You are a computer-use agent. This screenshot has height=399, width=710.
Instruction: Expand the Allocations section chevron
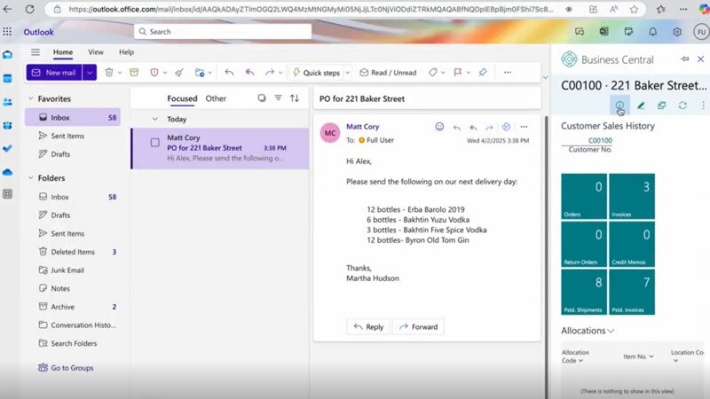pyautogui.click(x=611, y=331)
